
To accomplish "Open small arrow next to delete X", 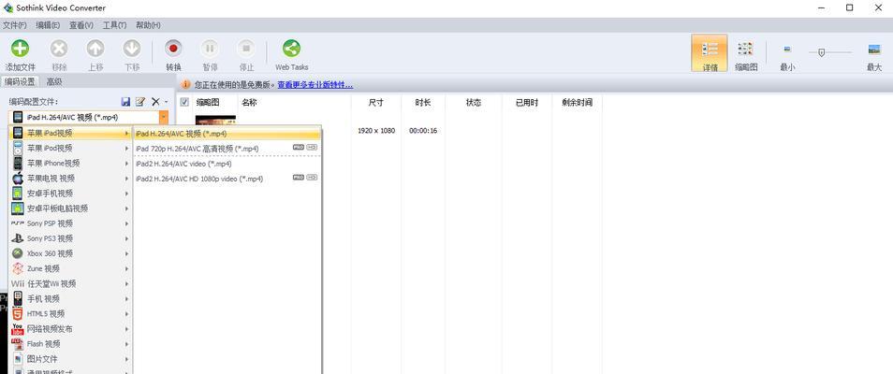I will 166,102.
